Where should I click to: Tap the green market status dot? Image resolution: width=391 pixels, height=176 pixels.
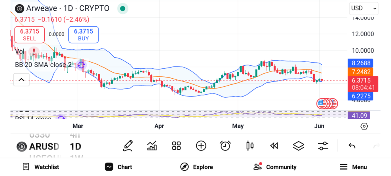coord(123,8)
